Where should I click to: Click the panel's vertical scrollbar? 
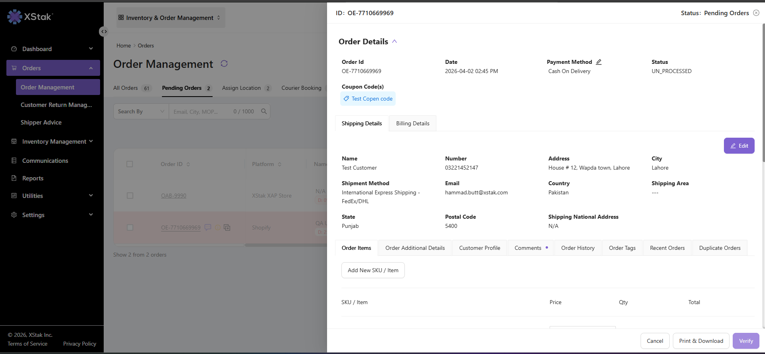[x=763, y=93]
